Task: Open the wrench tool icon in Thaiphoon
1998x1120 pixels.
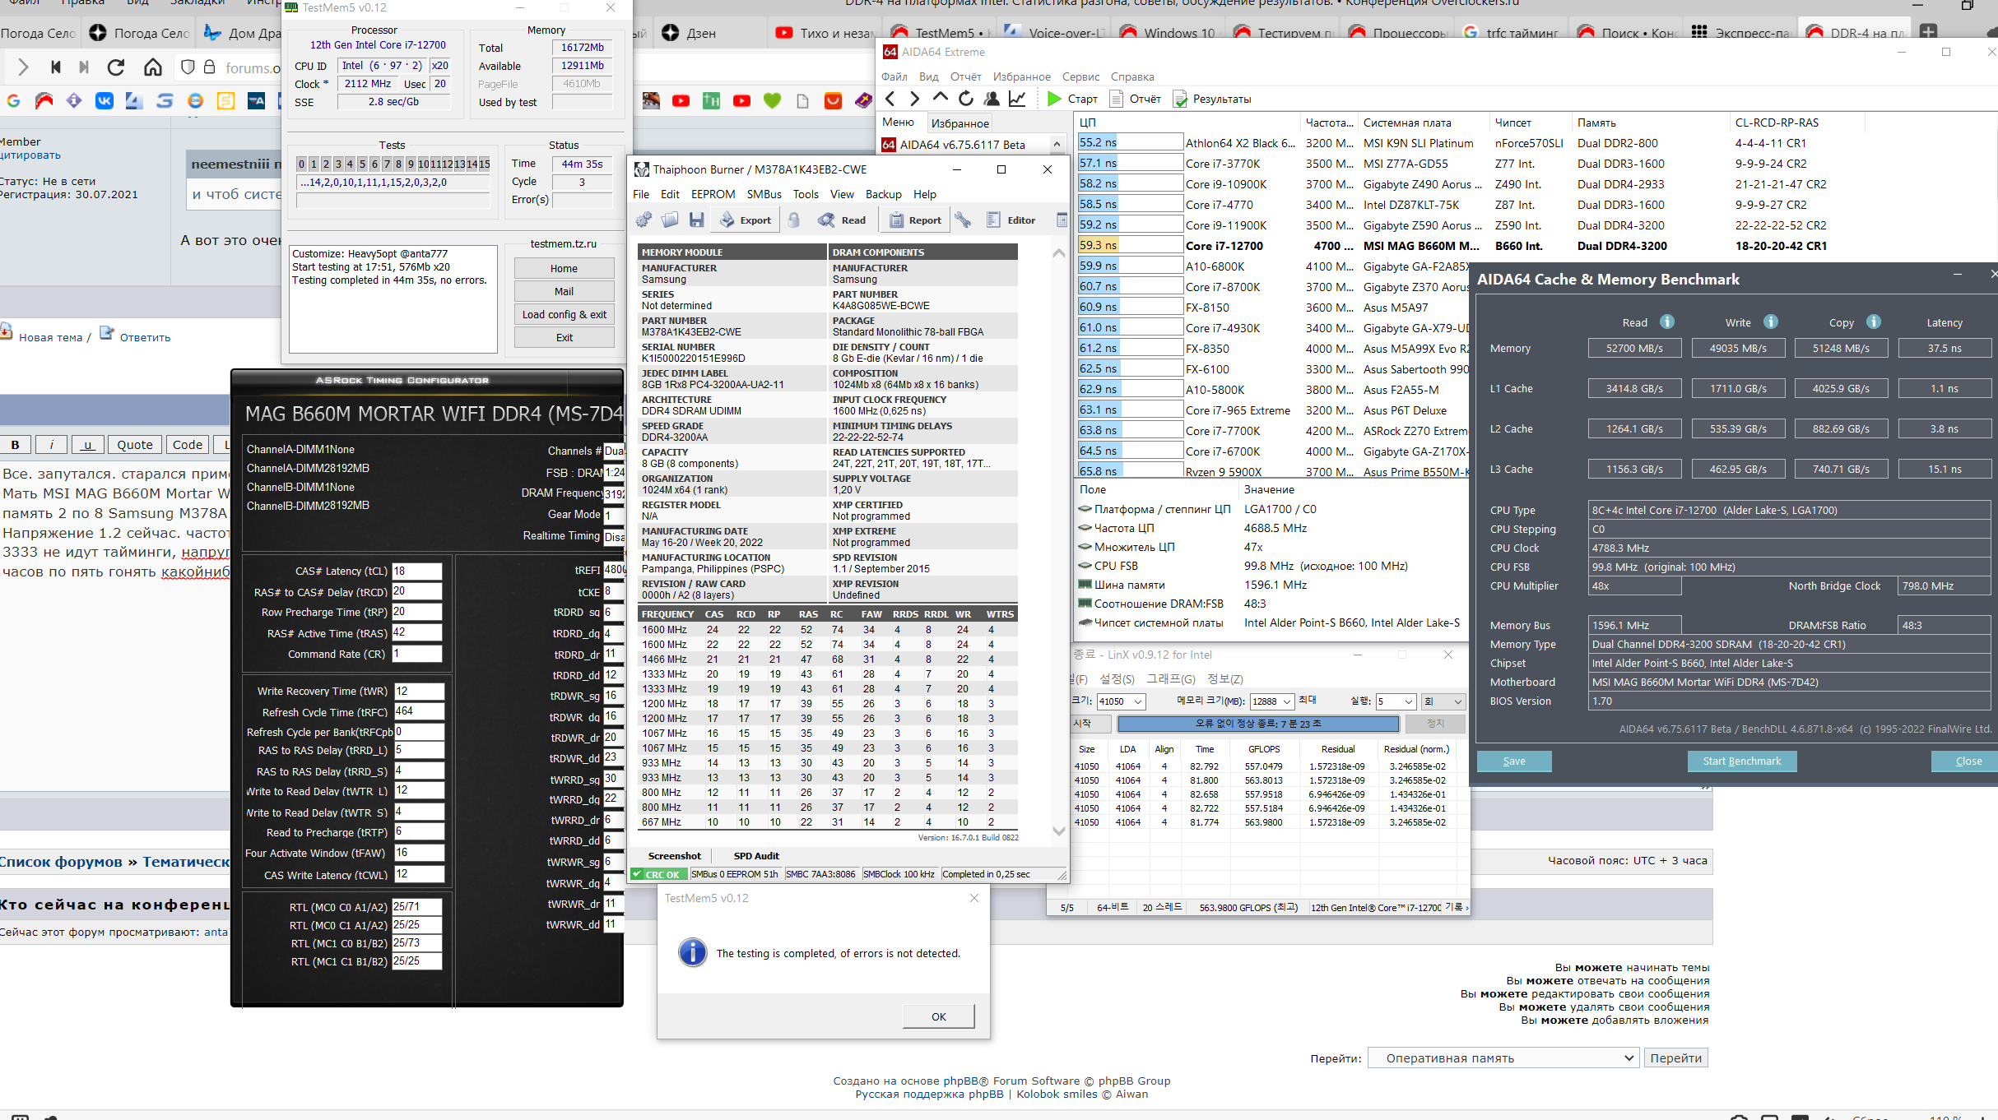Action: tap(963, 220)
